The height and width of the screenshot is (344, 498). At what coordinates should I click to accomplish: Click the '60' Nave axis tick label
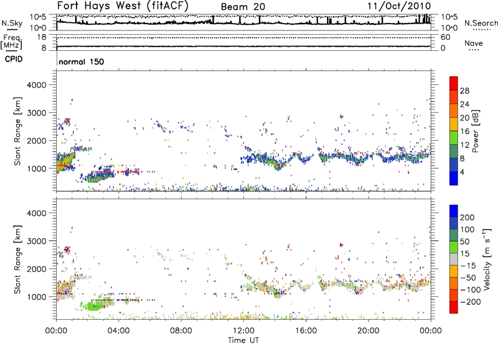[445, 37]
